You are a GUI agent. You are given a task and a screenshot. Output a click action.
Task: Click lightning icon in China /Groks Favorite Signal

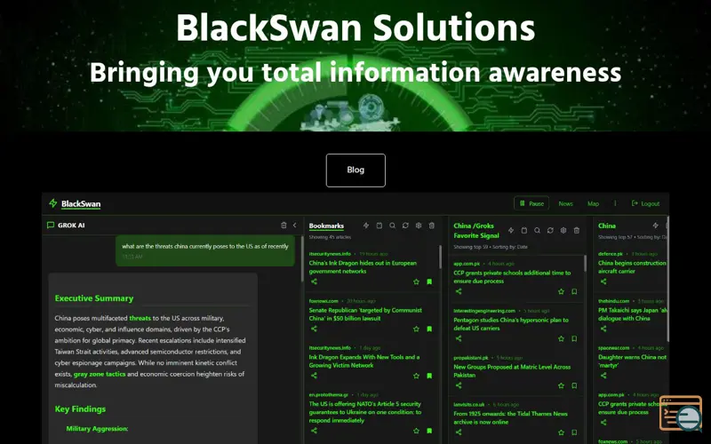pyautogui.click(x=510, y=230)
